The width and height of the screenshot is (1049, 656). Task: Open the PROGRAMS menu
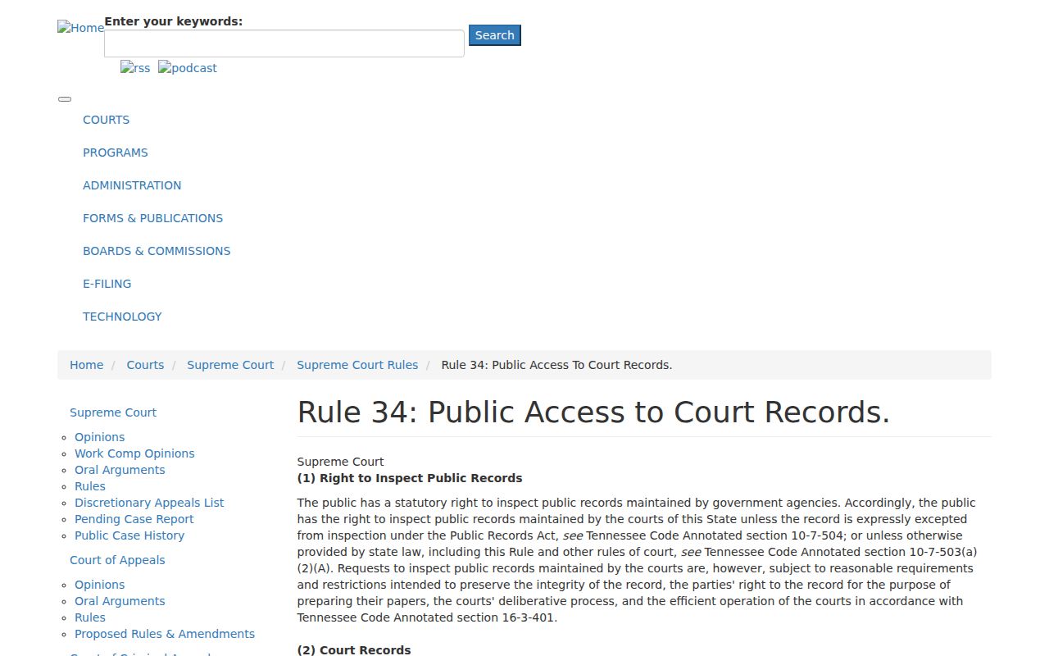point(116,153)
